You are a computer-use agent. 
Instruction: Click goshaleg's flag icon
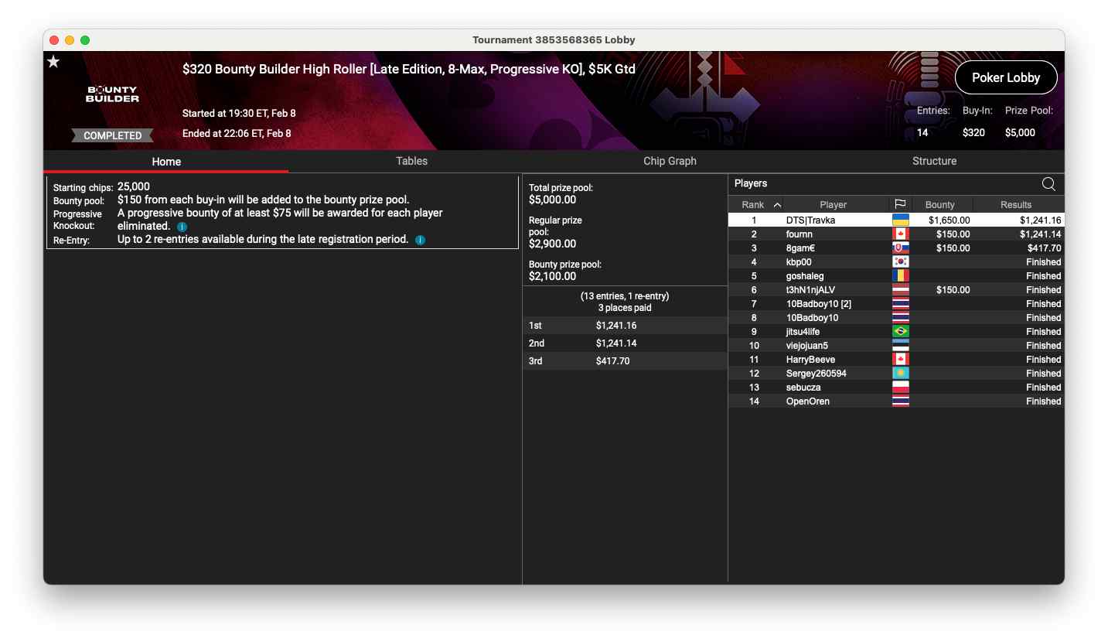900,276
